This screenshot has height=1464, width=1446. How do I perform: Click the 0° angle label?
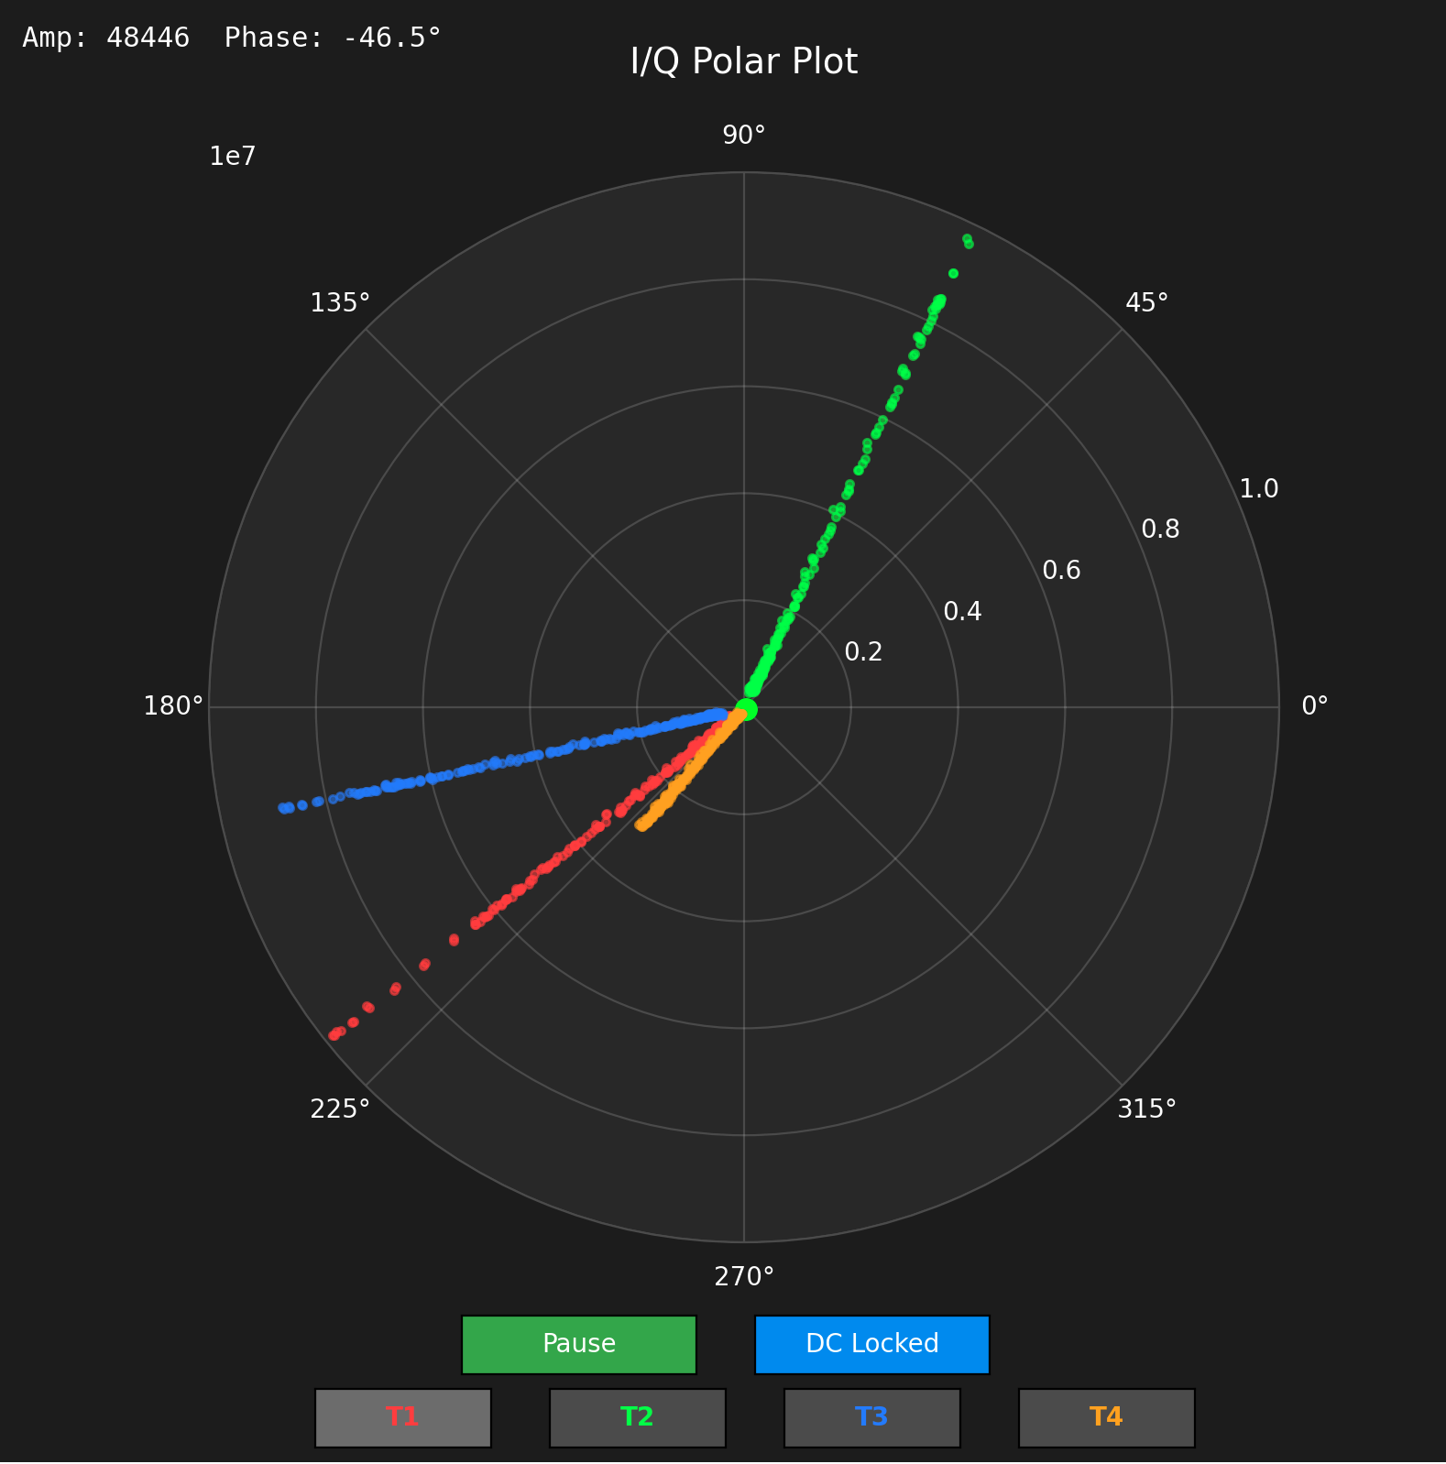coord(1314,705)
